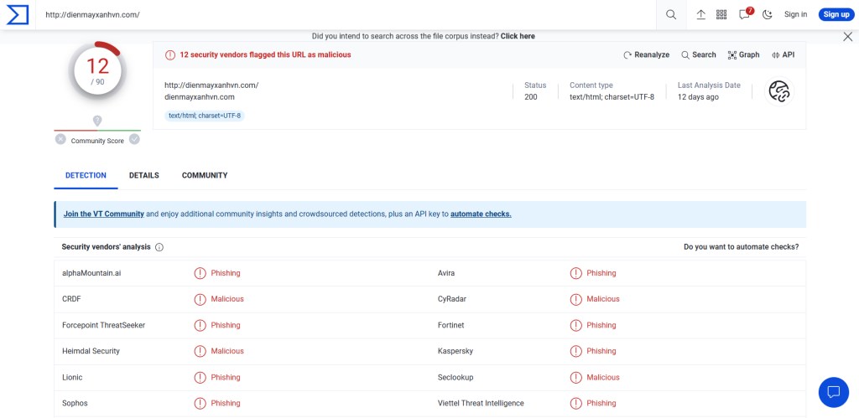Click the alert icon in the Kaspersky row

[x=575, y=351]
